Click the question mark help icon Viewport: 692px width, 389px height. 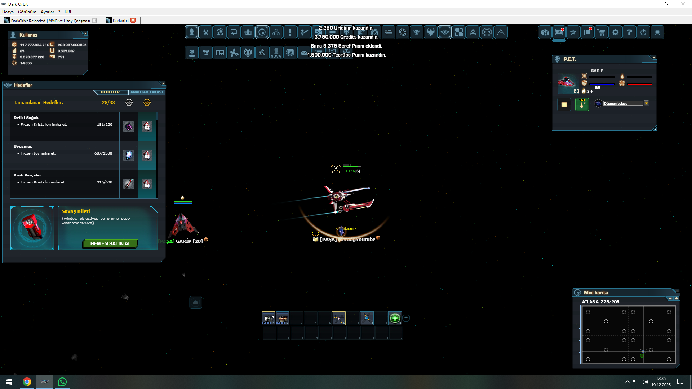pos(629,32)
